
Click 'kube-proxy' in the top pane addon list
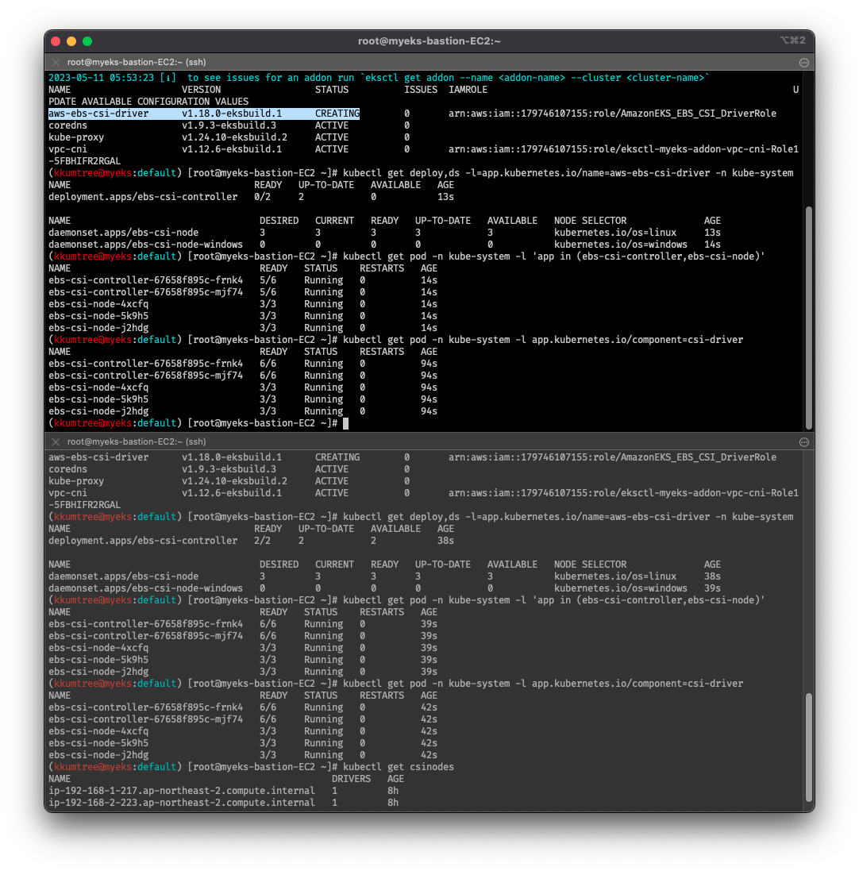(76, 137)
